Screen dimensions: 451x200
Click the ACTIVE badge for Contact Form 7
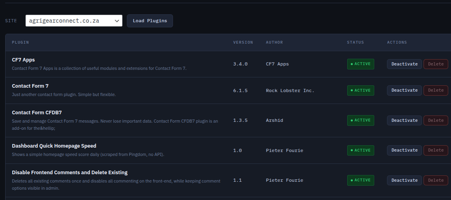pyautogui.click(x=361, y=90)
